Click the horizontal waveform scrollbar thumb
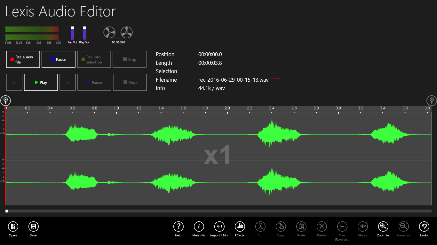This screenshot has height=245, width=437. tap(7, 211)
